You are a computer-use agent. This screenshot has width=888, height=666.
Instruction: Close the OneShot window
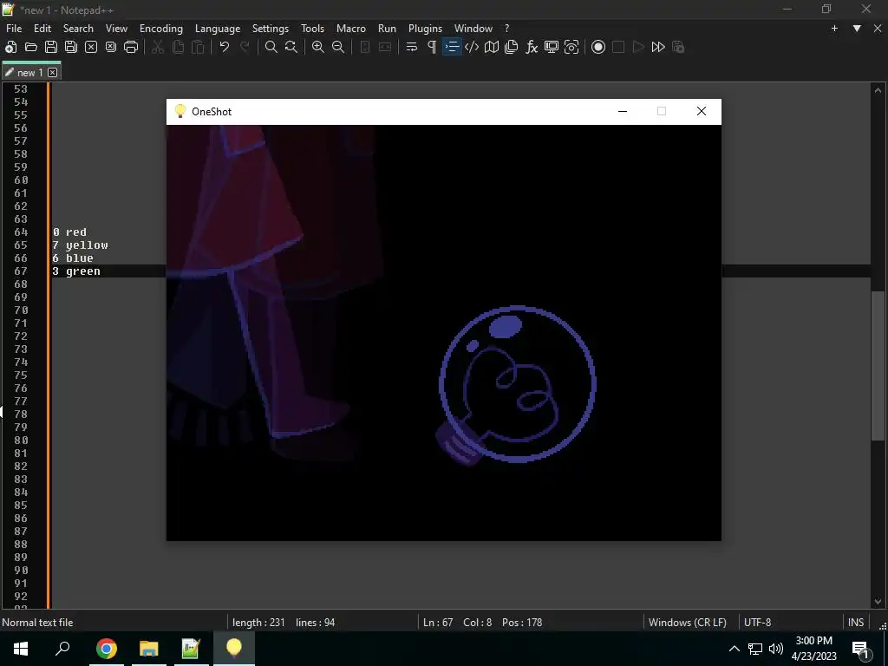701,112
